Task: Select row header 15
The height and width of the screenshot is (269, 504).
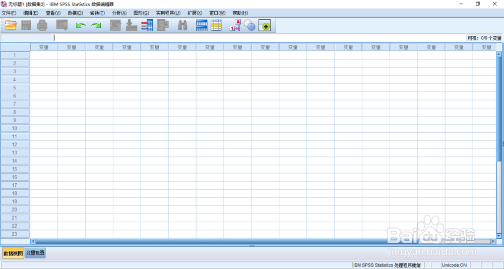Action: (15, 169)
